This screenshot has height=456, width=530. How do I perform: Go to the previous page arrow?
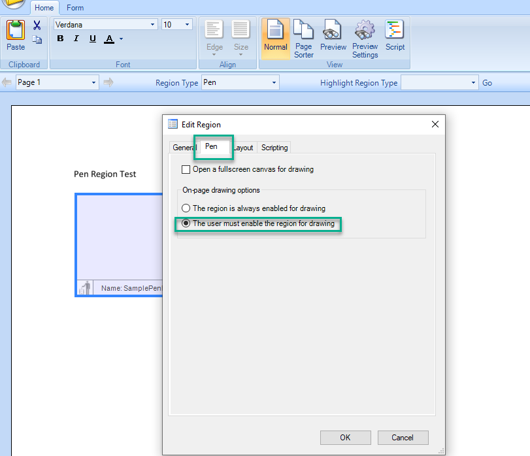click(x=7, y=82)
